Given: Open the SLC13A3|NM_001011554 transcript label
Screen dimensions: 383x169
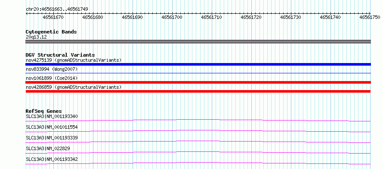Looking at the screenshot, I should [52, 127].
